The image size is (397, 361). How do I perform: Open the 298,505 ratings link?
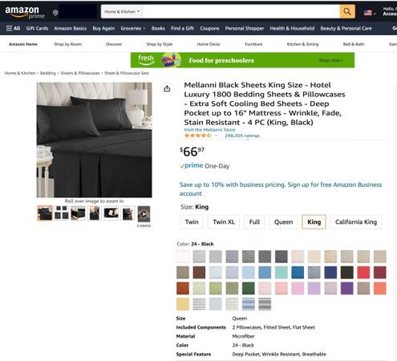[x=242, y=136]
